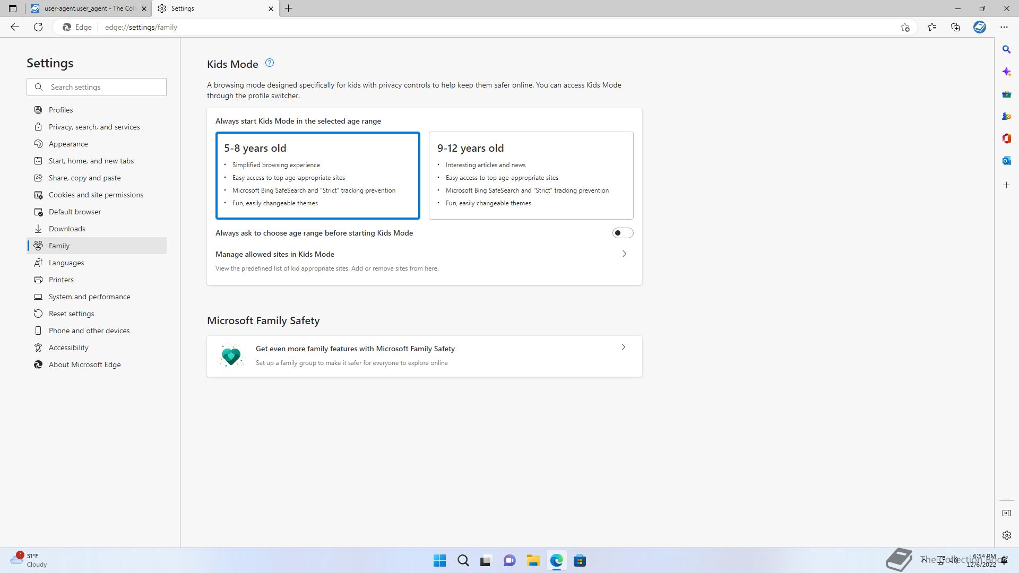The image size is (1019, 573).
Task: Add a sidebar app with plus icon
Action: click(1006, 185)
